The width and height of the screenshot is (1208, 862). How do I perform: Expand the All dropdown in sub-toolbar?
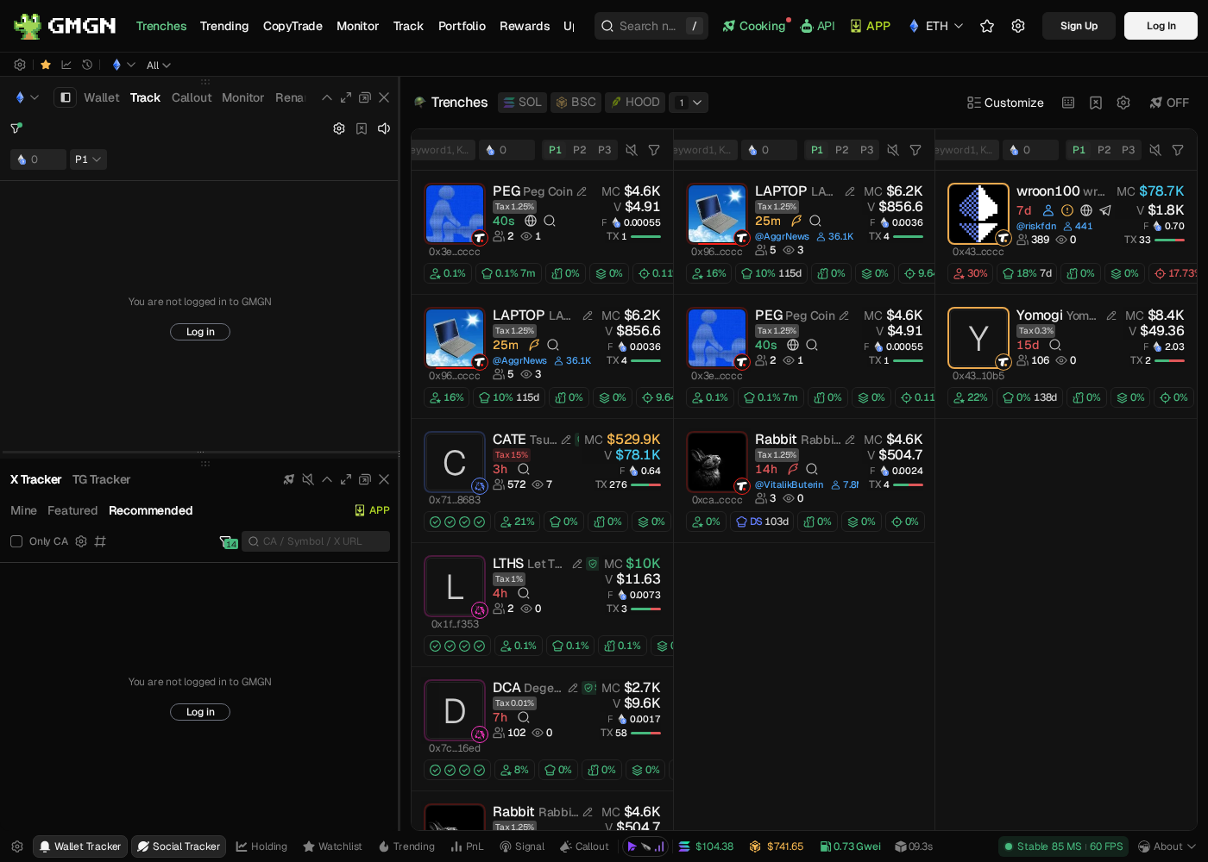click(x=159, y=66)
